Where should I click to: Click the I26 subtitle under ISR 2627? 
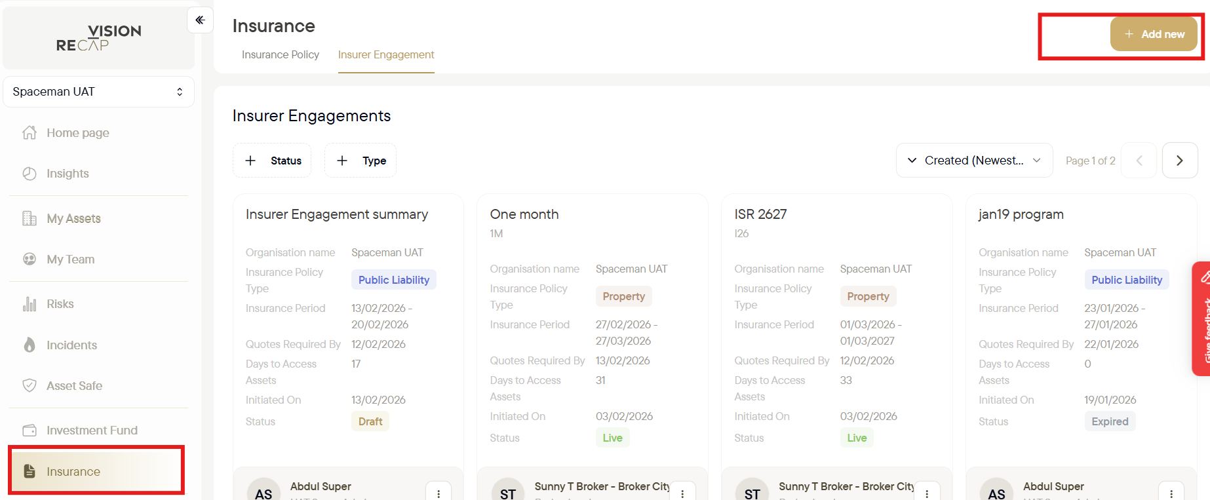(741, 233)
